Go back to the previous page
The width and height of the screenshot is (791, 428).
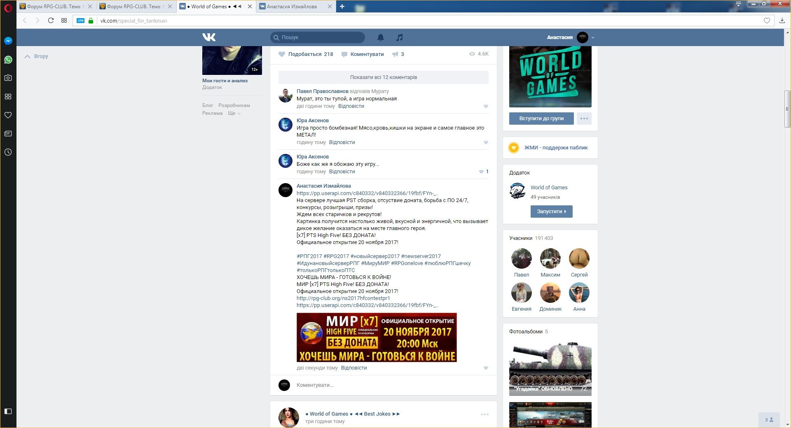(x=25, y=21)
